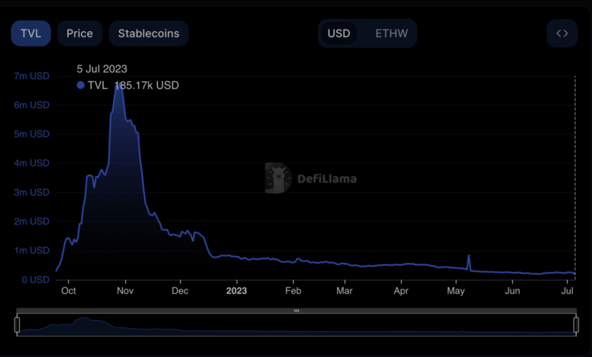The image size is (592, 357).
Task: Click the mini overview chart in range selector
Action: pos(296,327)
